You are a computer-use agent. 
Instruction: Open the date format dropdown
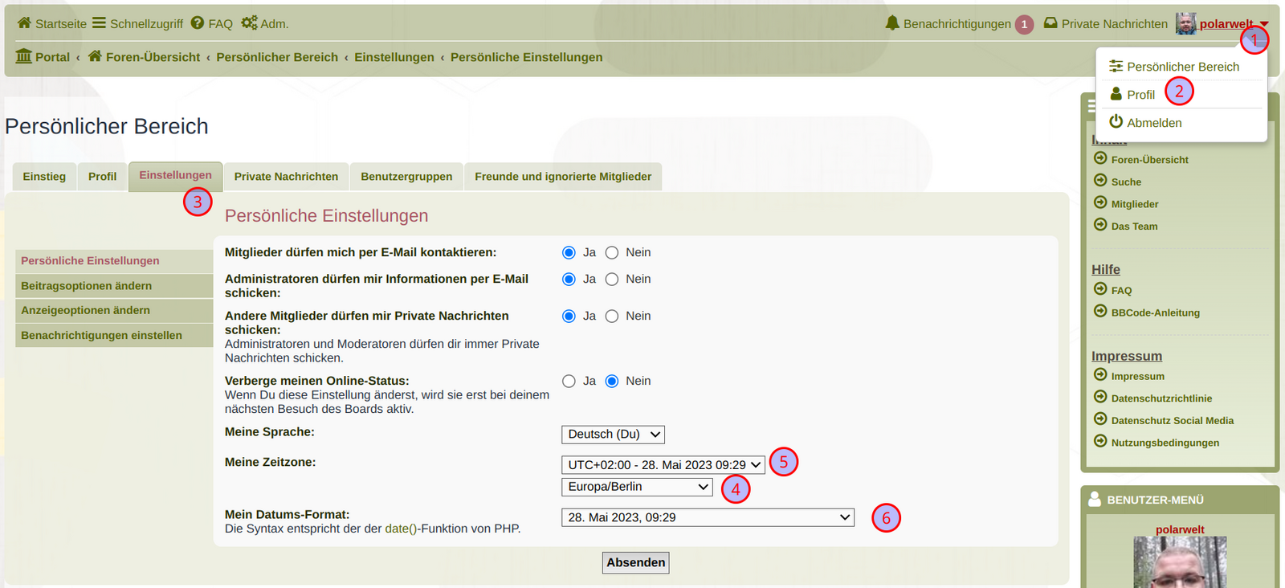[x=708, y=518]
